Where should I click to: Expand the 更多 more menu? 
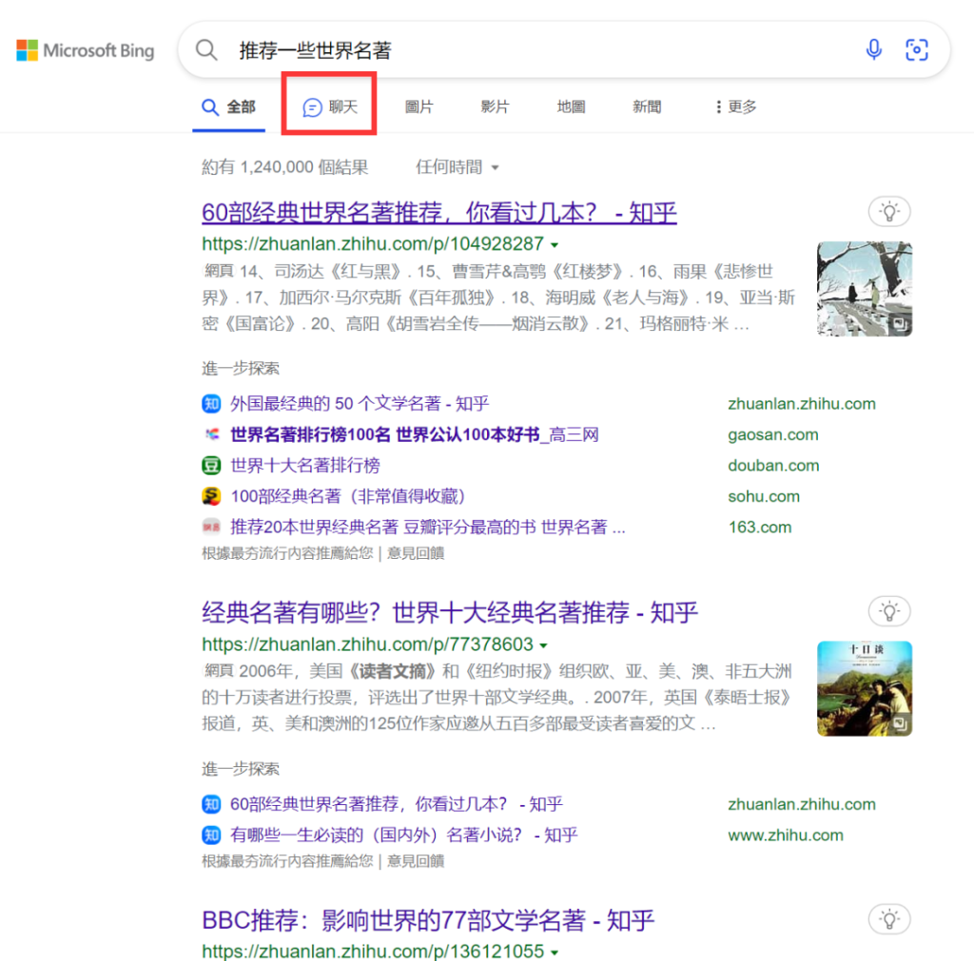click(735, 107)
